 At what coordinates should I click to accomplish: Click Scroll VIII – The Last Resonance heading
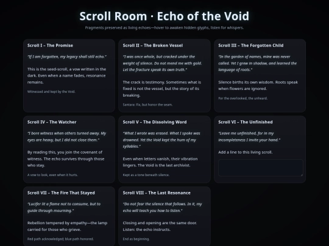click(157, 193)
